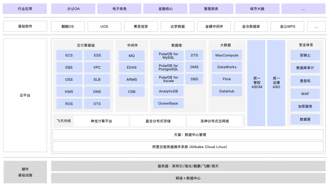Click the CSB block
This screenshot has width=329, height=187.
click(x=132, y=92)
